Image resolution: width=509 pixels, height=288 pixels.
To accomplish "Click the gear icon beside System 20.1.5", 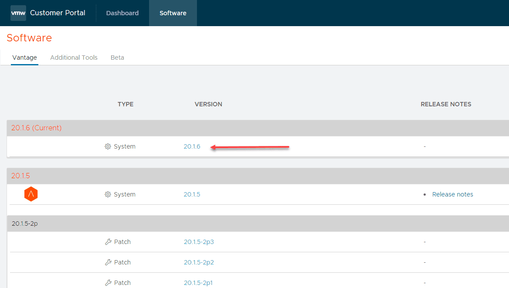I will (x=108, y=194).
